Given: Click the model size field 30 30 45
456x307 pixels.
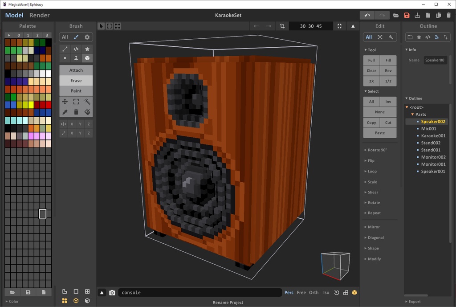Looking at the screenshot, I should 311,26.
